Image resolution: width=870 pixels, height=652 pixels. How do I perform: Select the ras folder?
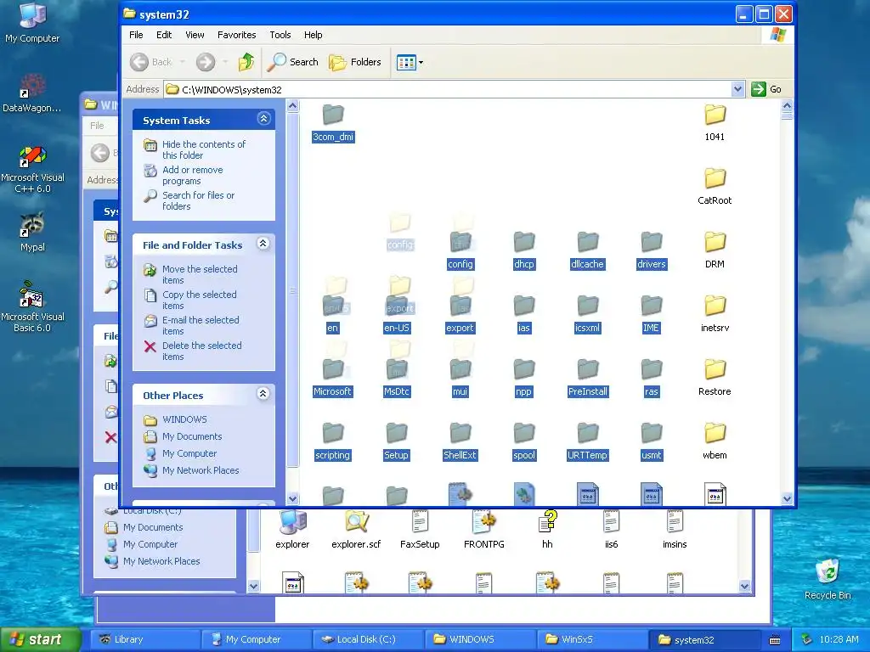click(x=652, y=378)
